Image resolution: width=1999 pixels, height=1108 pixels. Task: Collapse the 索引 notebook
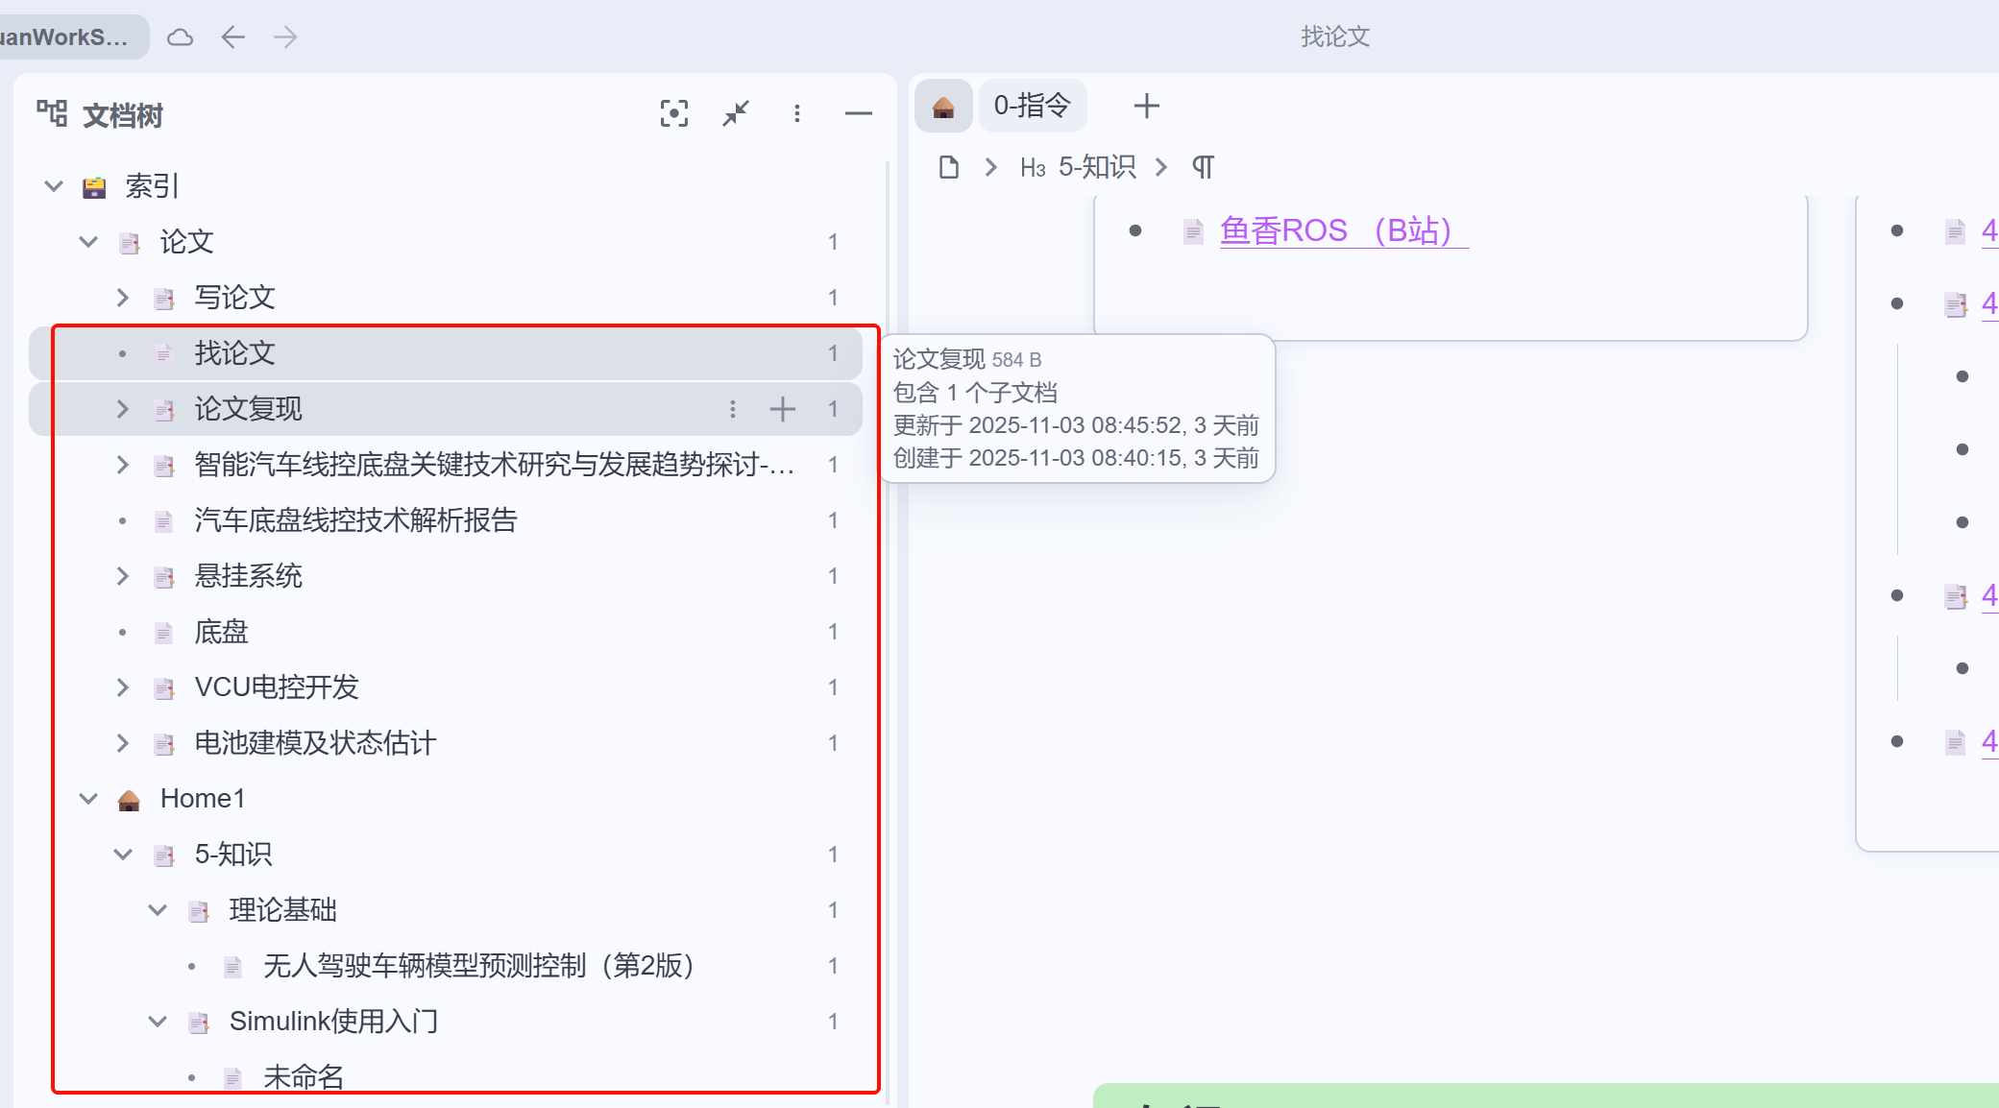54,186
